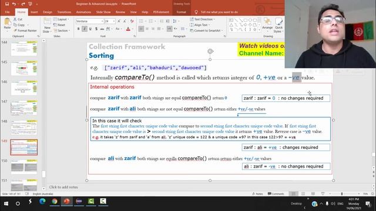Toggle Underline formatting
This screenshot has height=211, width=376.
[x=90, y=29]
